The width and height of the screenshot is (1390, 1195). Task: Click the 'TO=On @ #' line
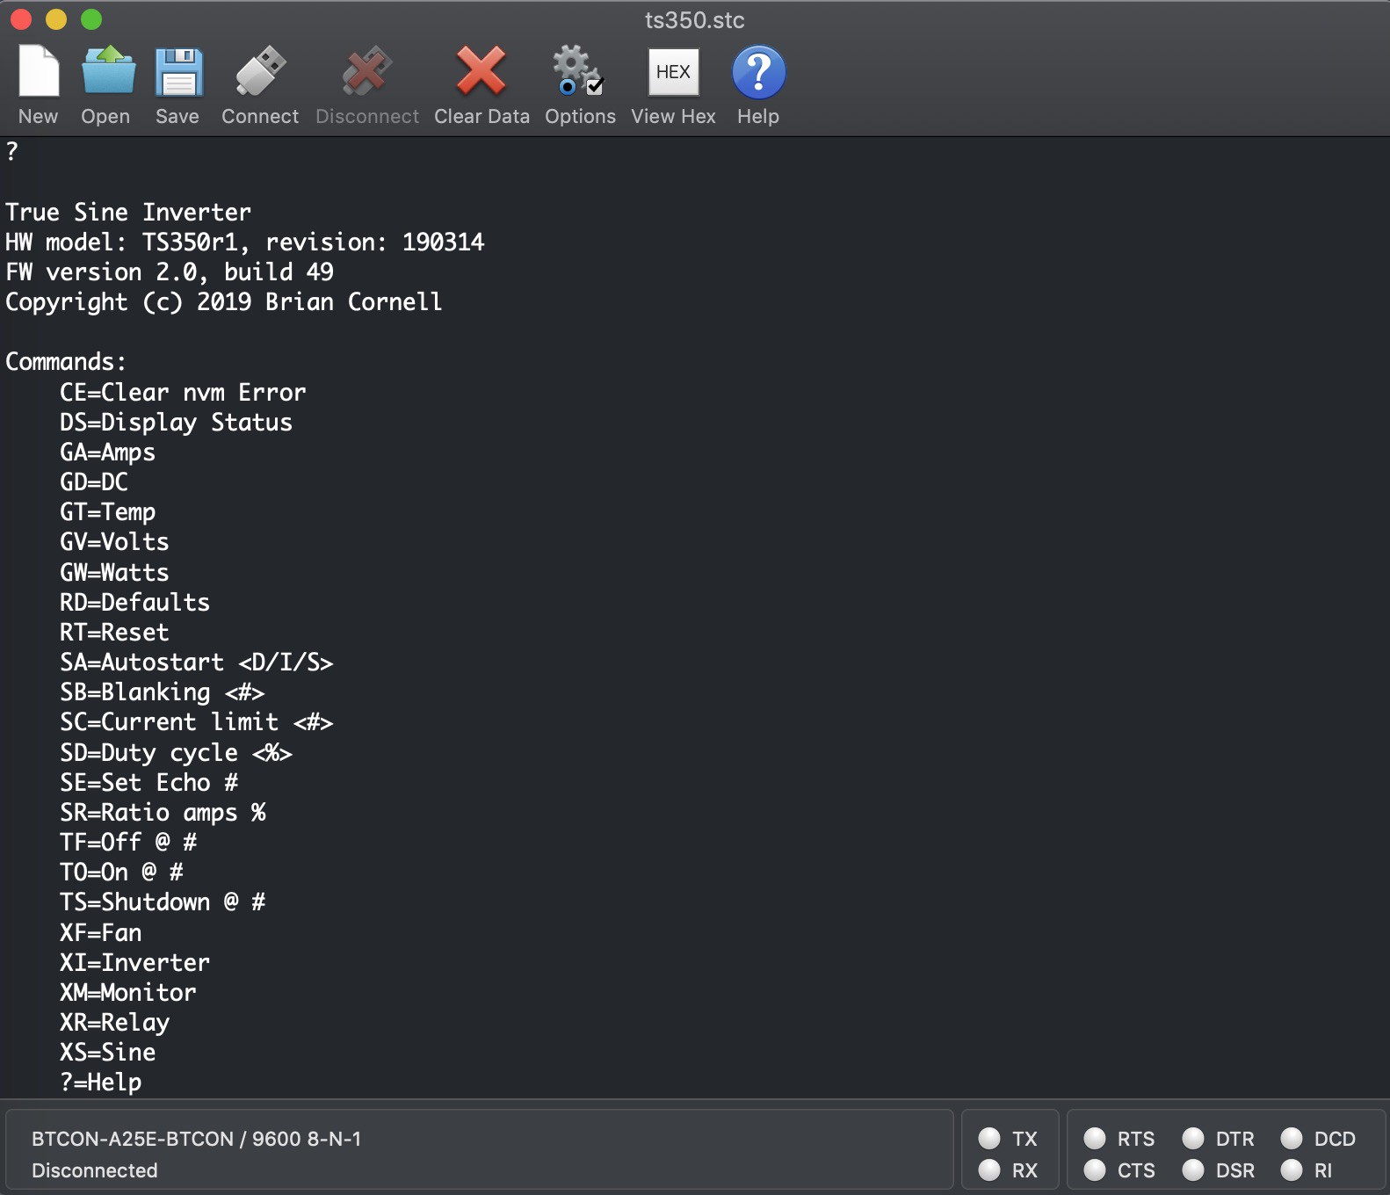click(121, 873)
